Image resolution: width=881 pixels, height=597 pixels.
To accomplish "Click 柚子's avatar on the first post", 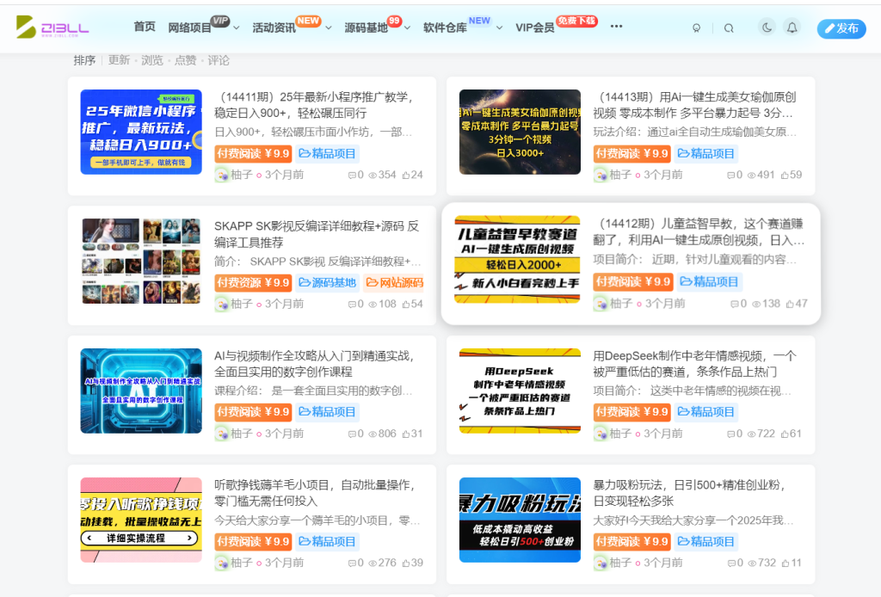I will pyautogui.click(x=221, y=174).
